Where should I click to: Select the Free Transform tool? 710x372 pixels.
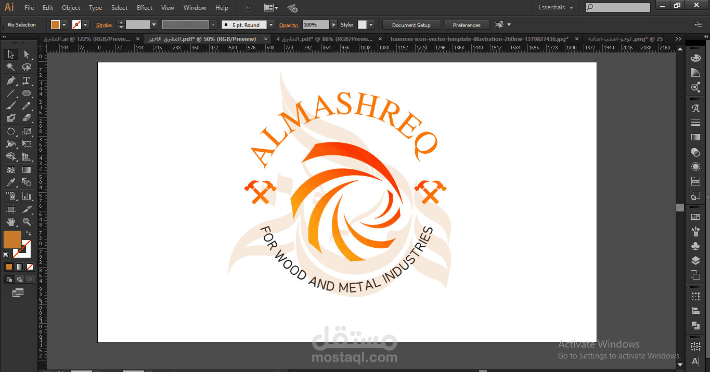coord(27,144)
